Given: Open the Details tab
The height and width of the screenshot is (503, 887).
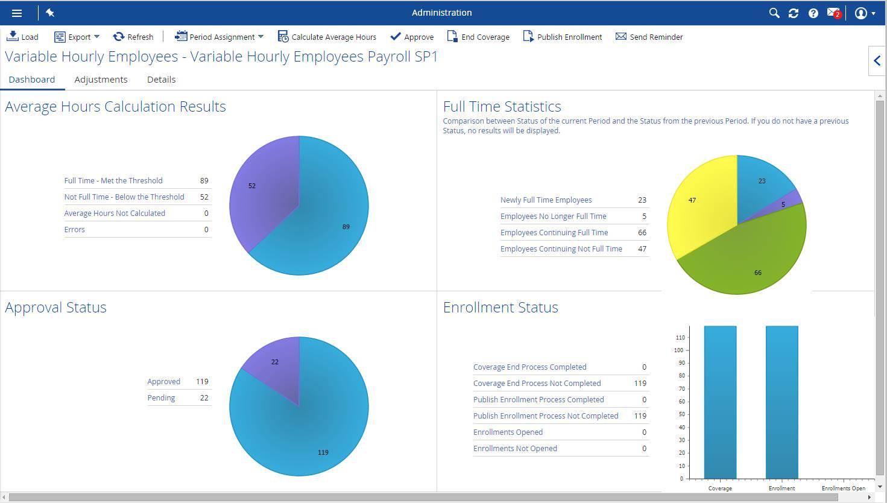Looking at the screenshot, I should (161, 79).
